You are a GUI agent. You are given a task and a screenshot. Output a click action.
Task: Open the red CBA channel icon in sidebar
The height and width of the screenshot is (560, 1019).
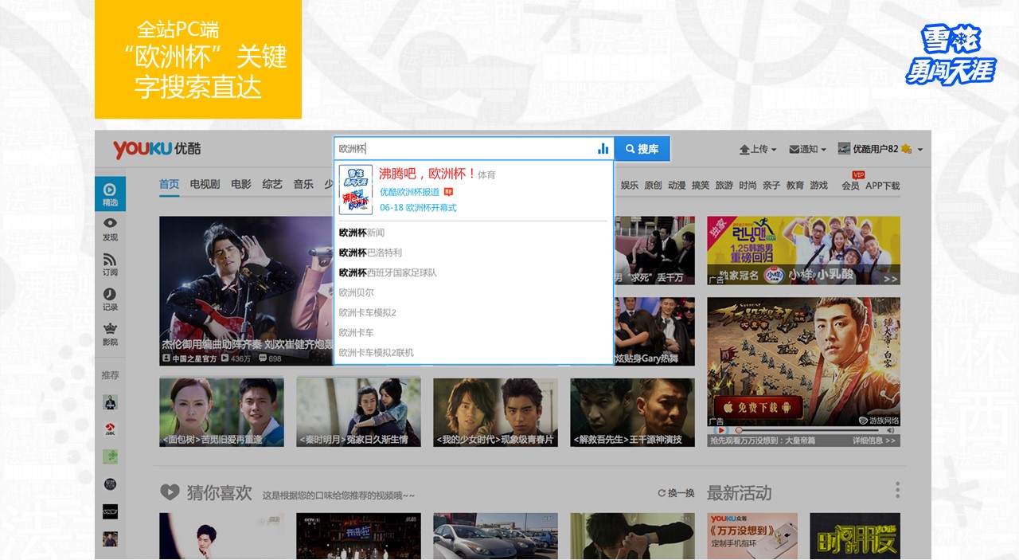tap(110, 429)
